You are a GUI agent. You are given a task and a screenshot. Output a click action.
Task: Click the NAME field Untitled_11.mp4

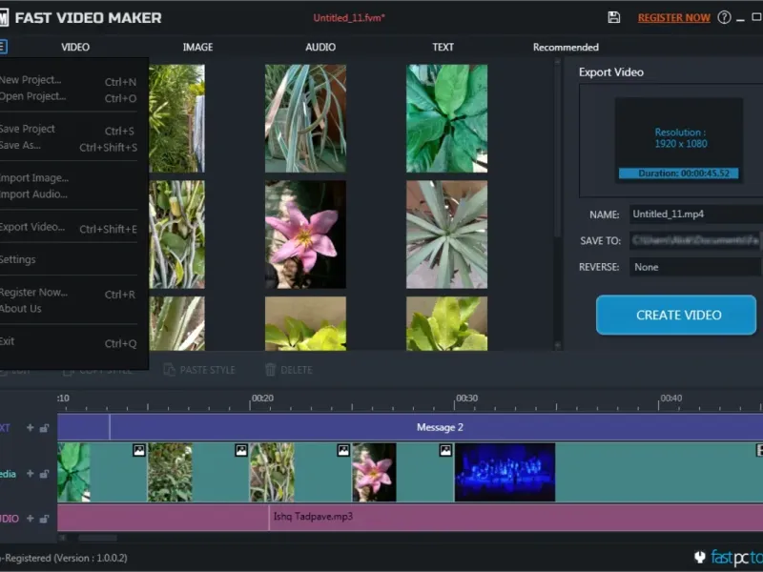(696, 214)
